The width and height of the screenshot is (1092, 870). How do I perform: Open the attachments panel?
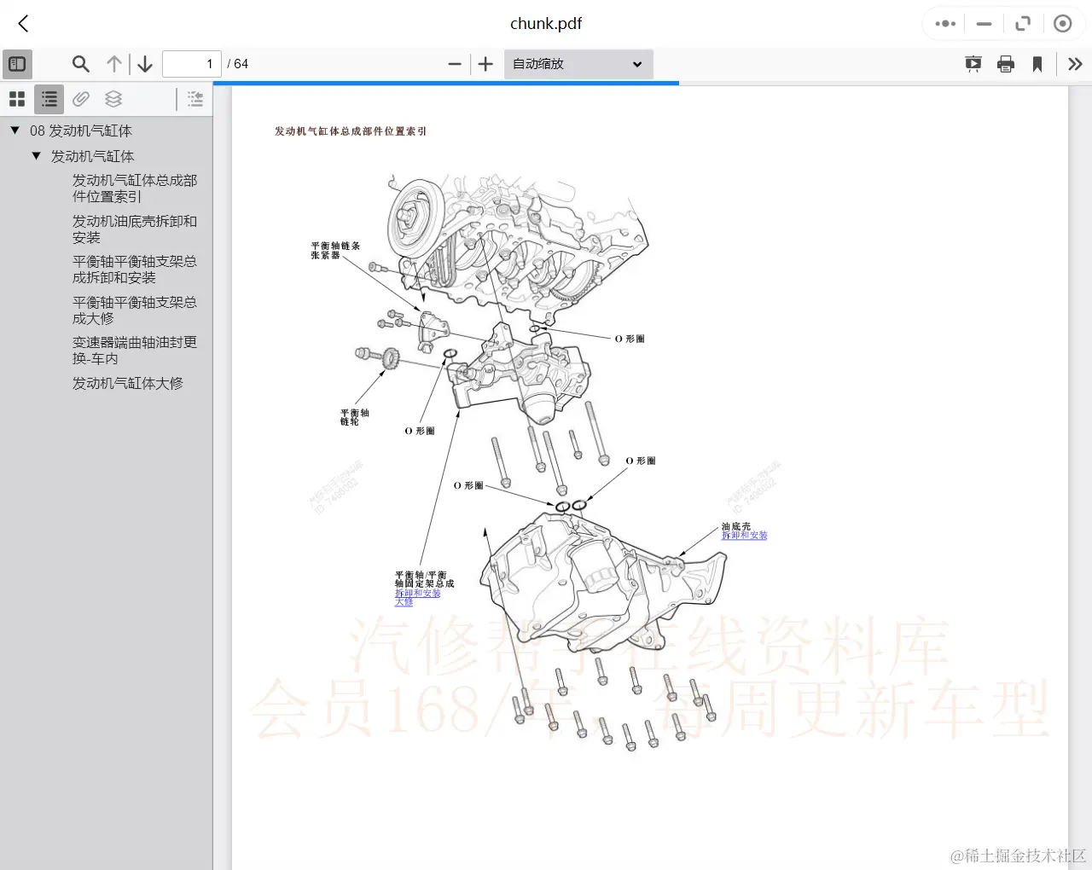pyautogui.click(x=80, y=98)
